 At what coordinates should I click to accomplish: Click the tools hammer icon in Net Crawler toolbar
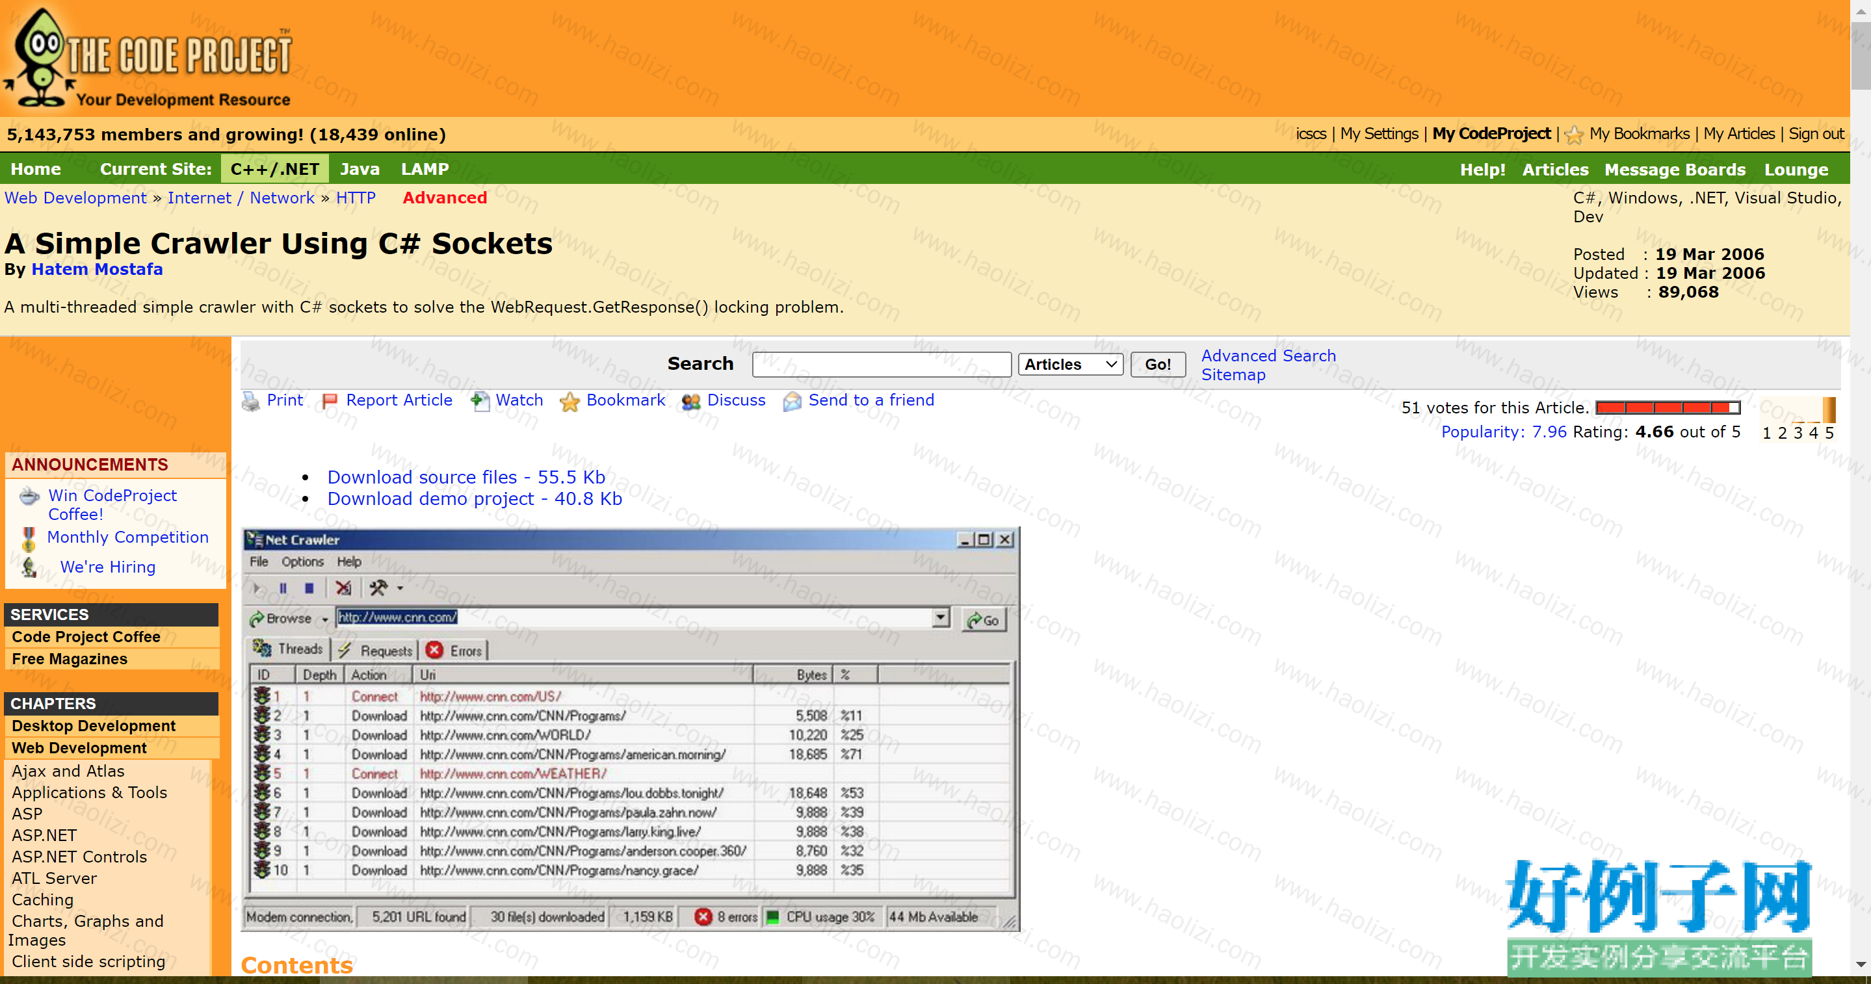pyautogui.click(x=378, y=588)
